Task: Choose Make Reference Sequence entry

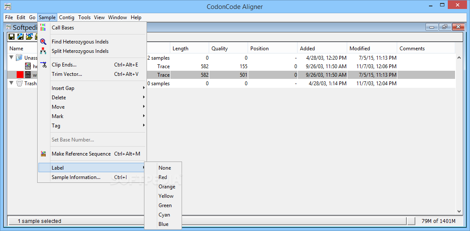Action: pos(92,154)
